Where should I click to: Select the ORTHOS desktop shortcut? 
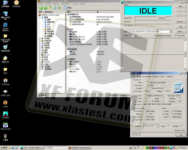tap(6, 115)
